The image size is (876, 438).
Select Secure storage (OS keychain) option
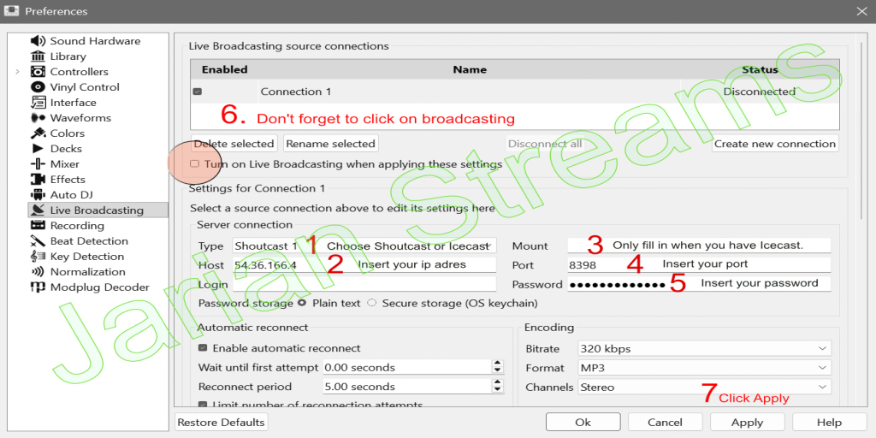click(x=372, y=303)
